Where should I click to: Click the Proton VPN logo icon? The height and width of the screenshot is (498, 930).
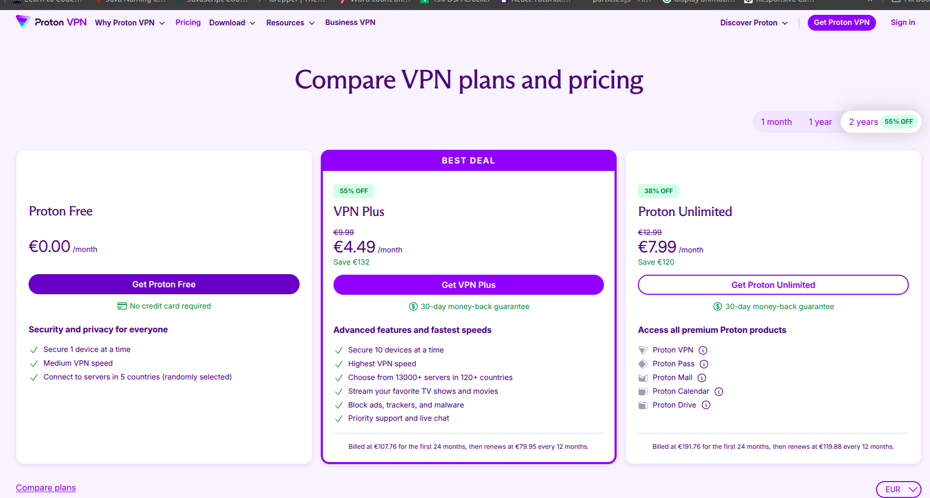point(23,22)
